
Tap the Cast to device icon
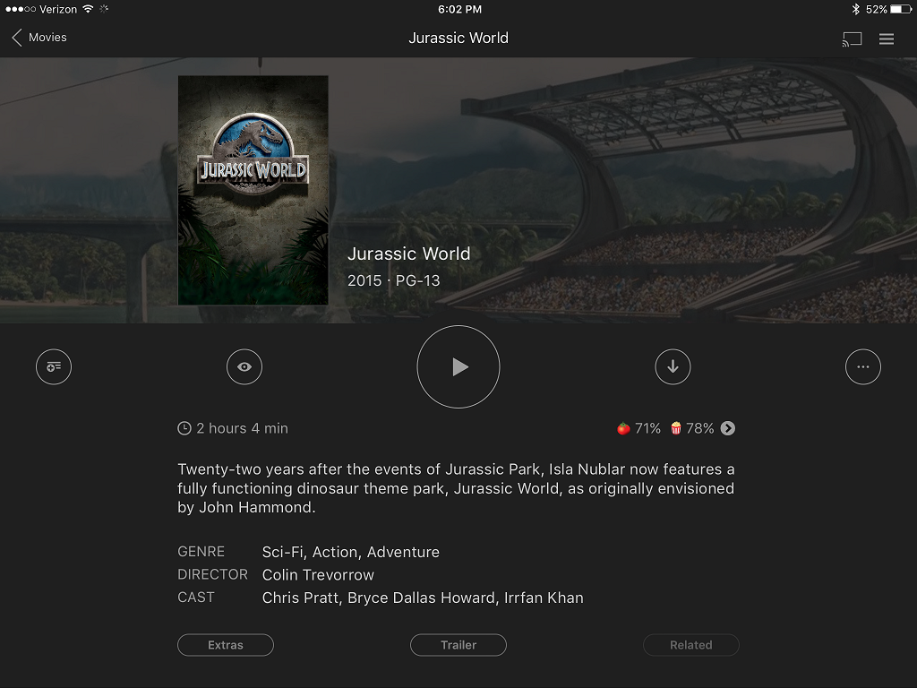point(852,39)
